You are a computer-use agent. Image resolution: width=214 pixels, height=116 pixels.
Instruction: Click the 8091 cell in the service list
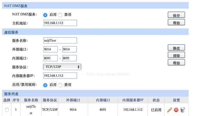[x=103, y=110]
